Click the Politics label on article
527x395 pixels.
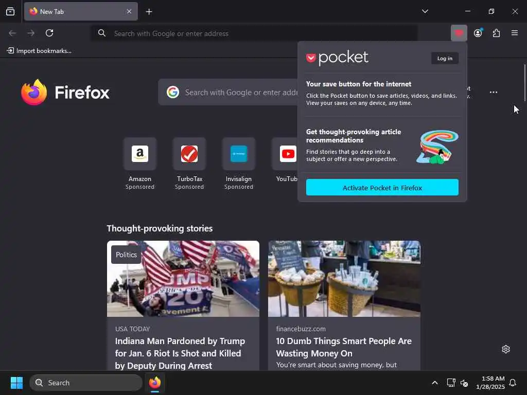tap(127, 255)
